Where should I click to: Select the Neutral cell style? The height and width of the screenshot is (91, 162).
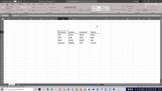[96, 10]
